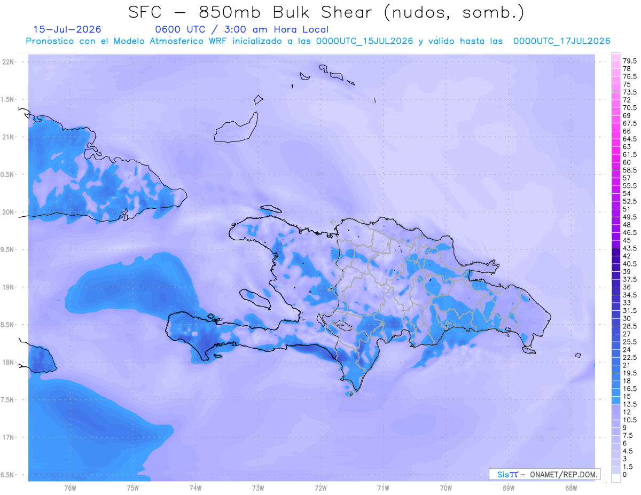The height and width of the screenshot is (495, 641).
Task: Click the 34.5 color scale value
Action: tap(630, 295)
